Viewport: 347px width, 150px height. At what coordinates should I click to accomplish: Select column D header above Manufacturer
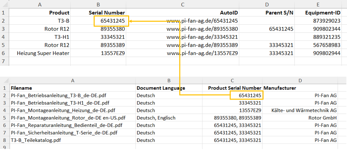(300, 81)
